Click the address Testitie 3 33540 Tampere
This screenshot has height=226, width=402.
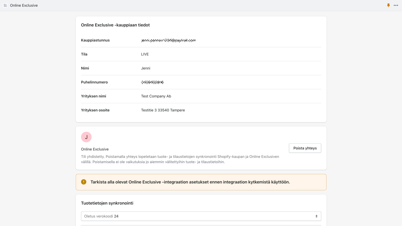(163, 110)
